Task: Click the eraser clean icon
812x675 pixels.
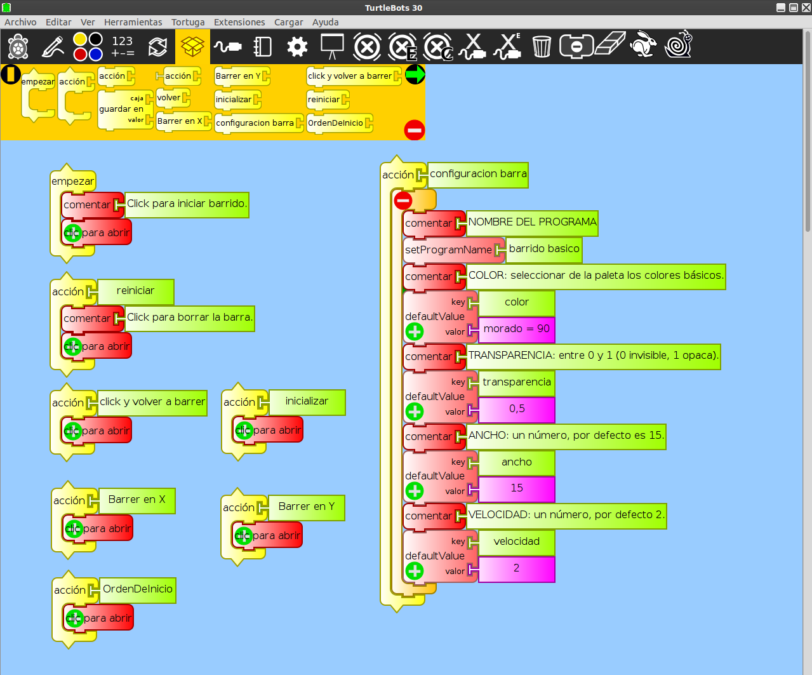Action: pyautogui.click(x=610, y=45)
